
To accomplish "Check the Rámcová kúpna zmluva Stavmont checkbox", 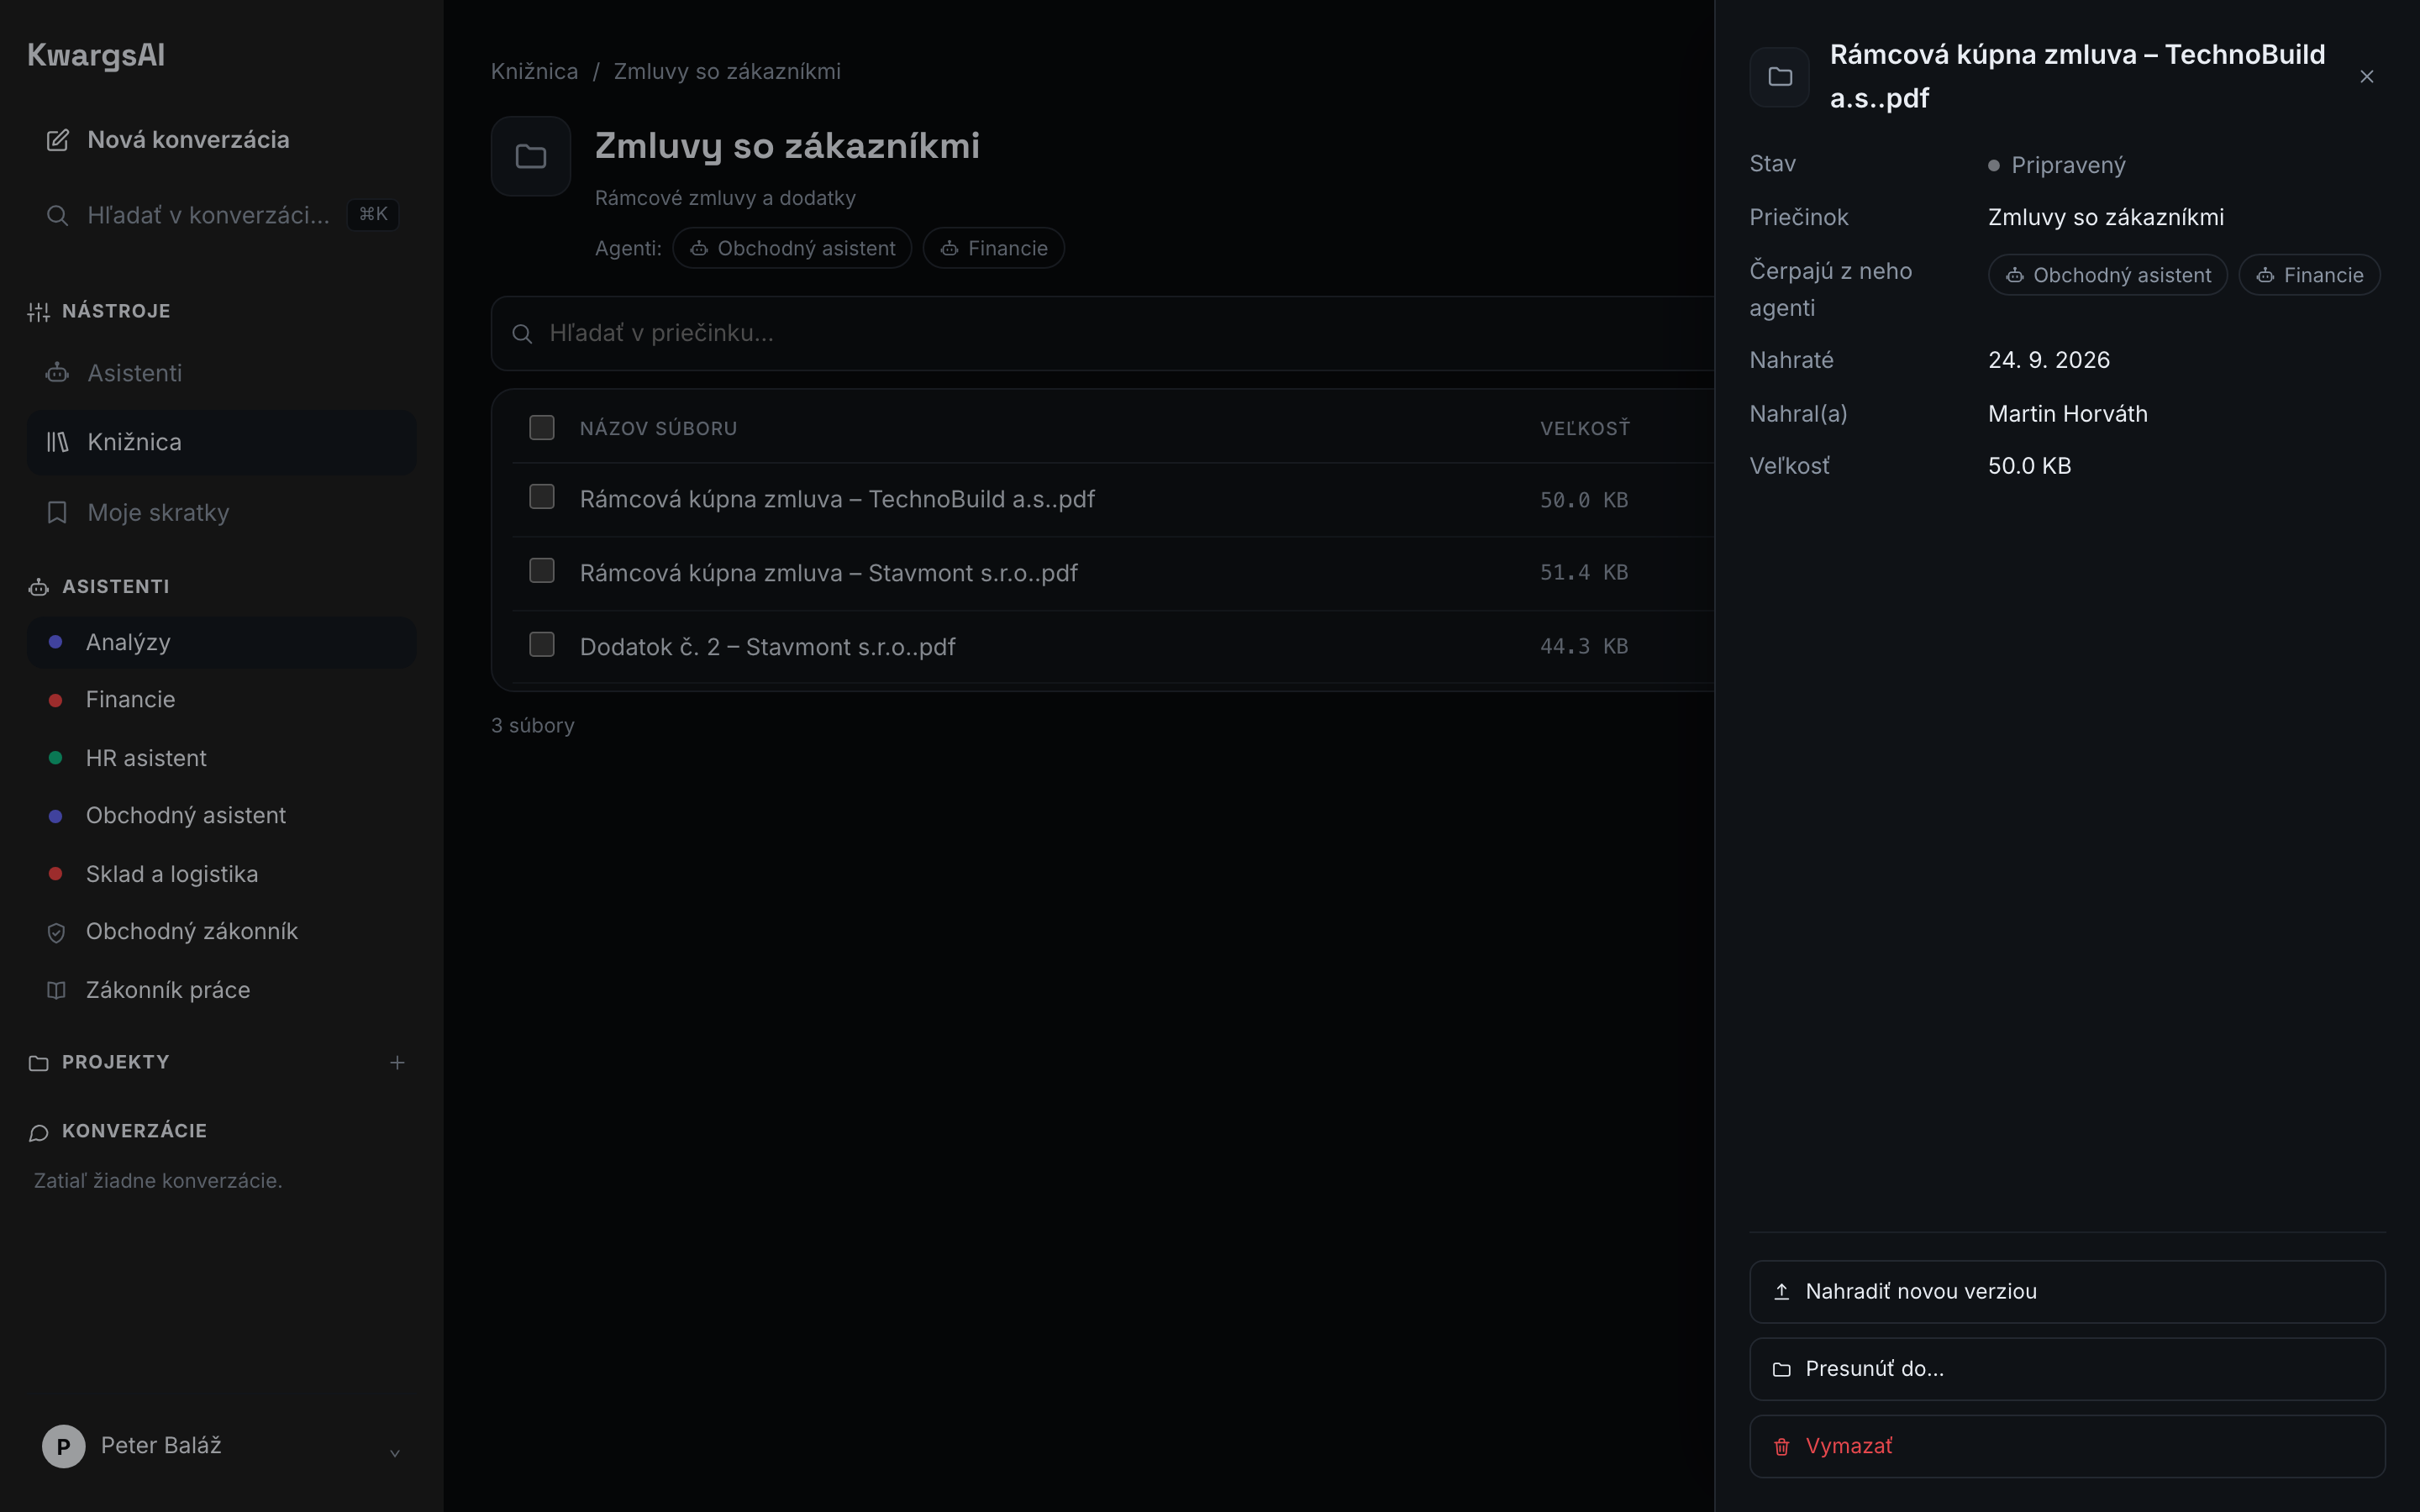I will pyautogui.click(x=542, y=571).
